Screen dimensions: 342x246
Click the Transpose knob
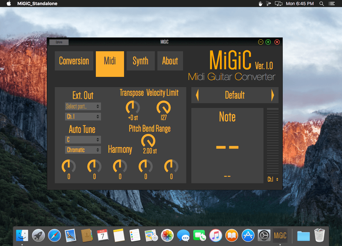[133, 107]
